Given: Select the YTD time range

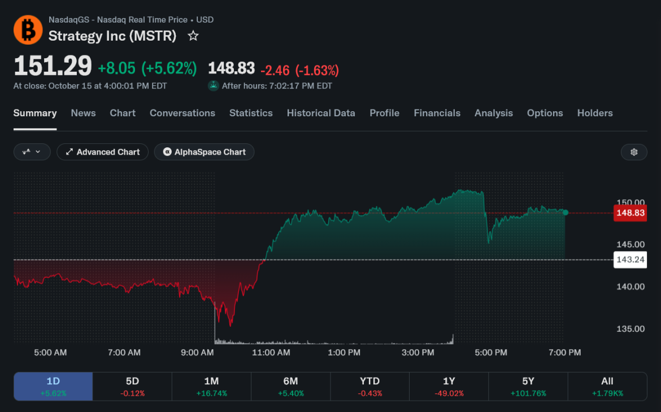Looking at the screenshot, I should [369, 386].
